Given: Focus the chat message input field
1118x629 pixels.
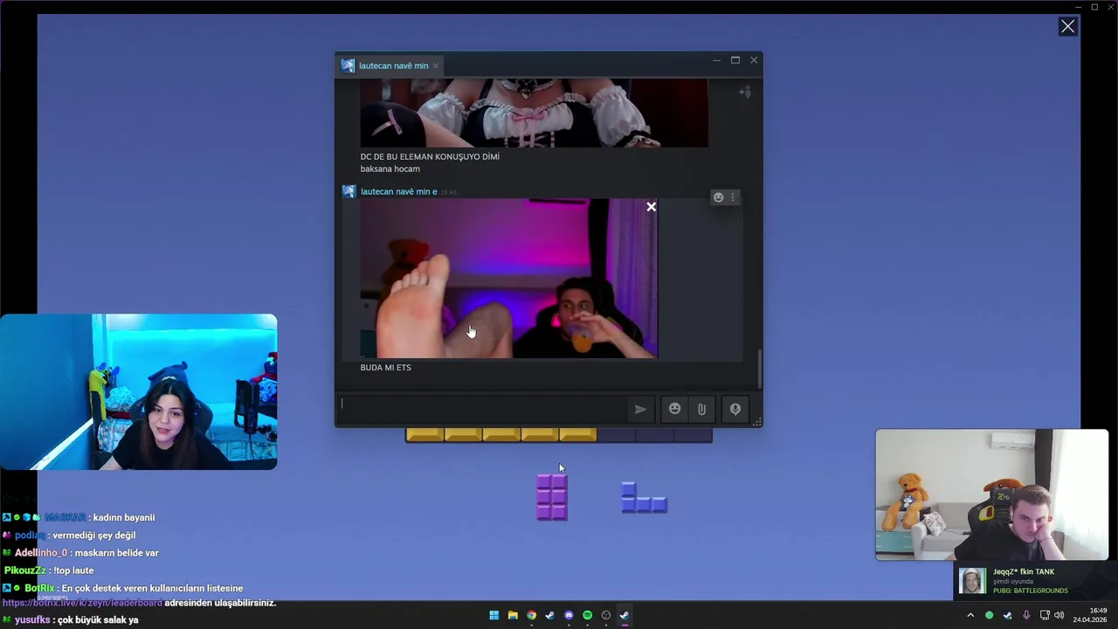Looking at the screenshot, I should (481, 409).
